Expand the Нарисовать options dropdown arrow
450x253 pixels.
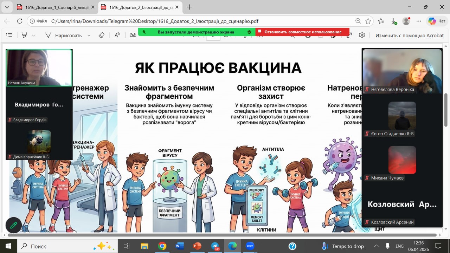[89, 35]
